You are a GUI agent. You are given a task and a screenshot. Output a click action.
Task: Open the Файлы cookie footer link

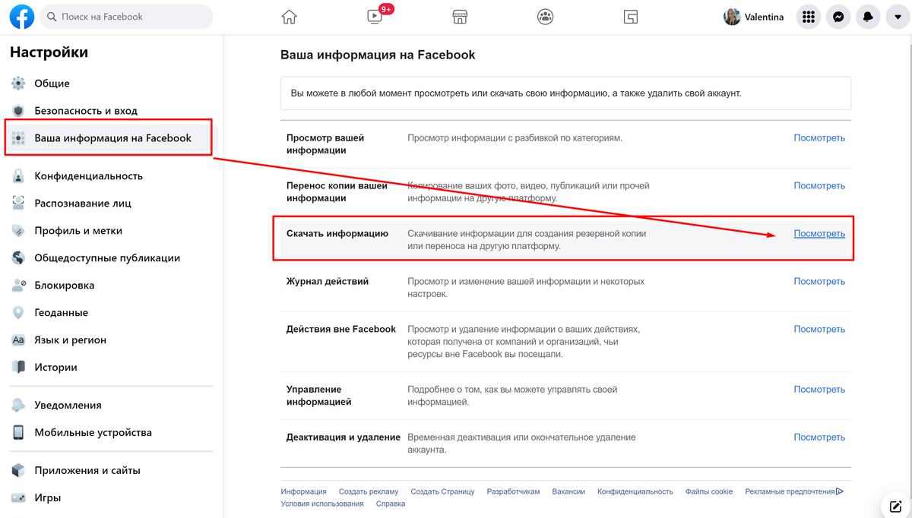coord(709,491)
